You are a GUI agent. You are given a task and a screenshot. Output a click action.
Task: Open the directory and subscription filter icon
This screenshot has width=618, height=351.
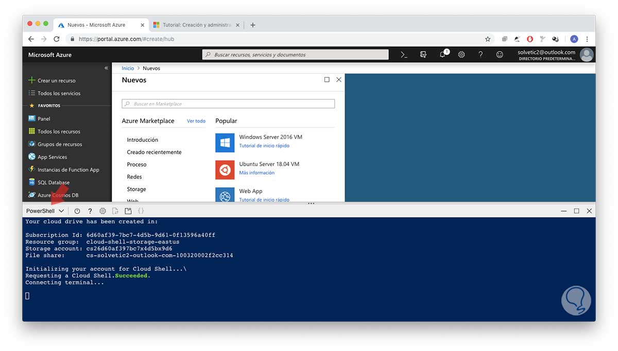[423, 55]
